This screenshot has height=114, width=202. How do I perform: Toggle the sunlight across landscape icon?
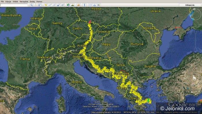(73, 5)
